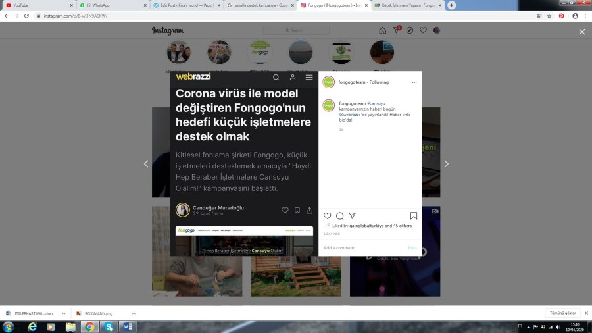Screen dimensions: 592x333
Task: Switch to the YouTube browser tab
Action: click(x=36, y=5)
